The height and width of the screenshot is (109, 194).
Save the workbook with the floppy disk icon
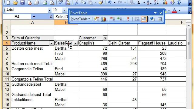tap(22, 2)
